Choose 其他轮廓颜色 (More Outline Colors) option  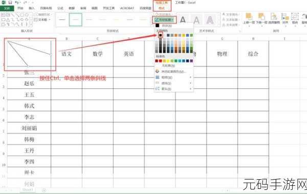tap(173, 71)
